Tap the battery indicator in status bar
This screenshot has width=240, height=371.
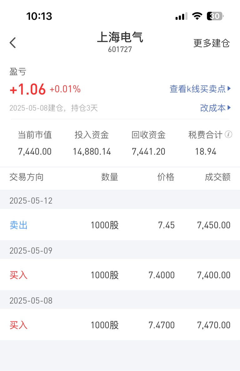(x=215, y=16)
